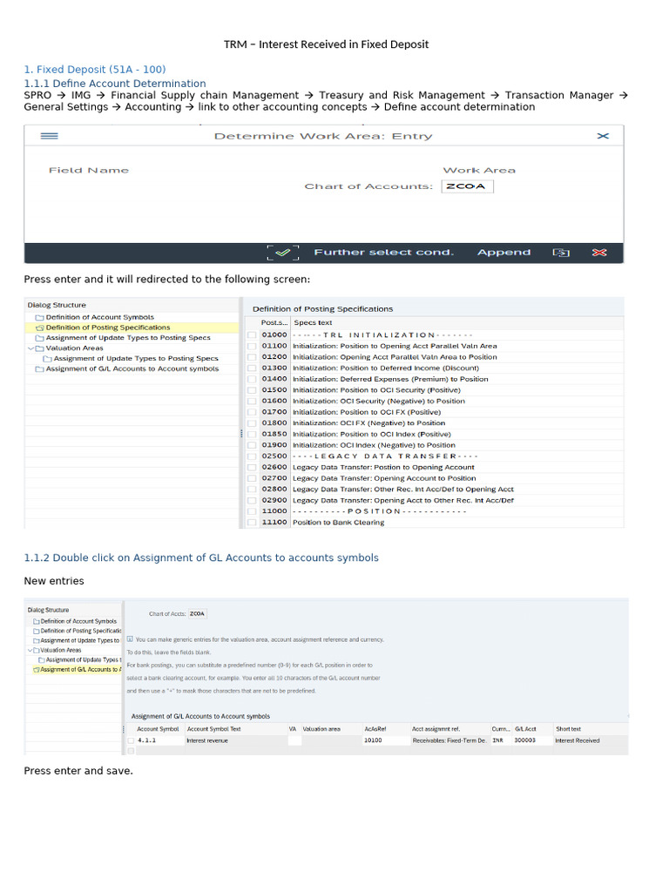Click the Chart of Accounts field showing ZCOA
The image size is (669, 892).
pos(467,186)
